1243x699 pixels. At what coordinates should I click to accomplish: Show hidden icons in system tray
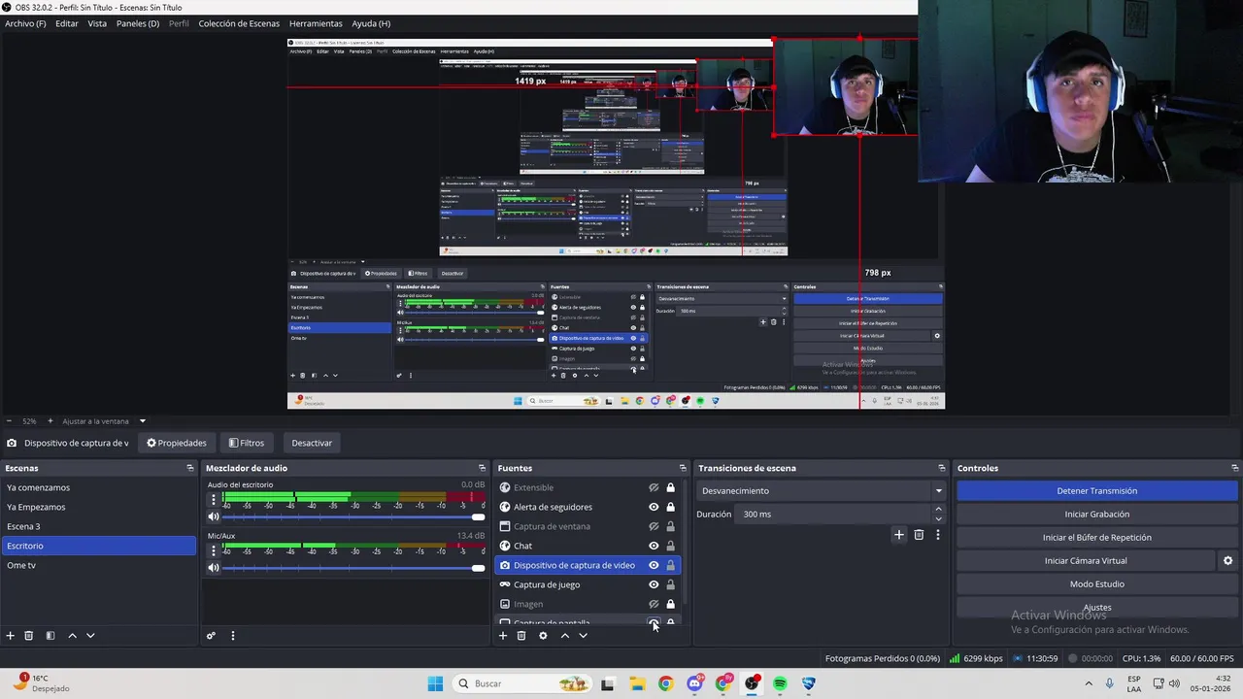click(1088, 683)
